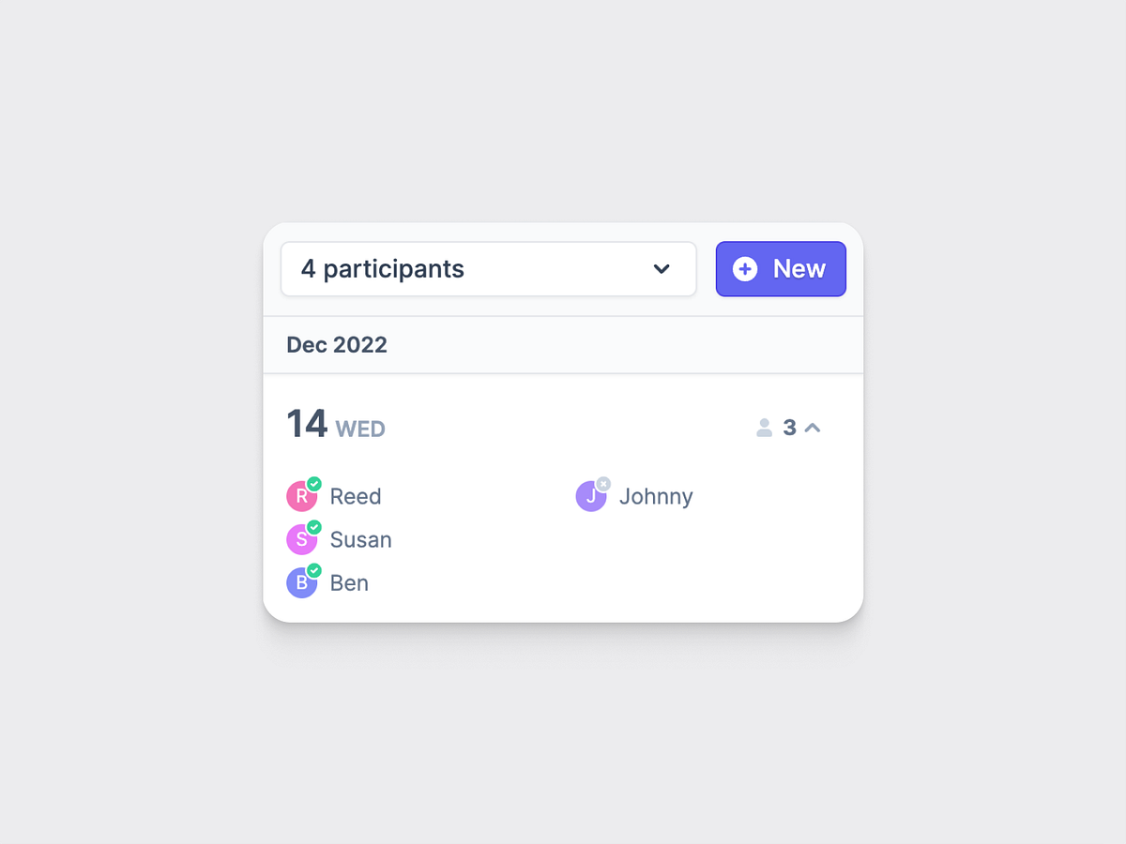Toggle Susan's attendance checkmark badge
The image size is (1126, 844).
point(313,527)
